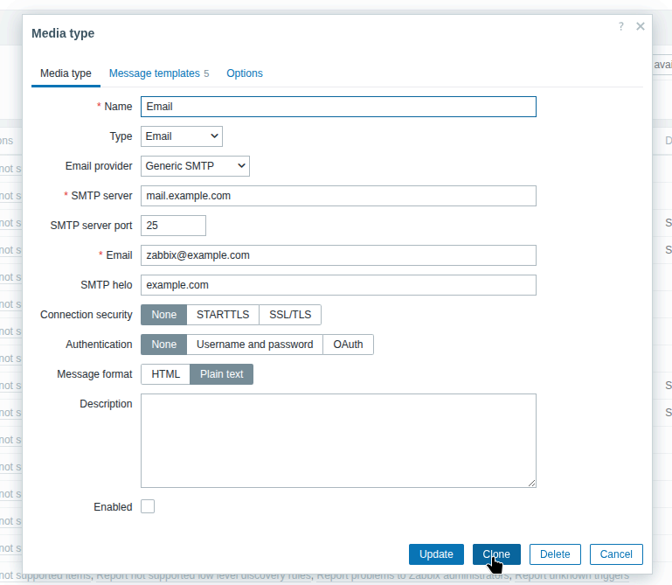Select SSL/TLS connection security
Viewport: 672px width, 585px height.
click(290, 315)
